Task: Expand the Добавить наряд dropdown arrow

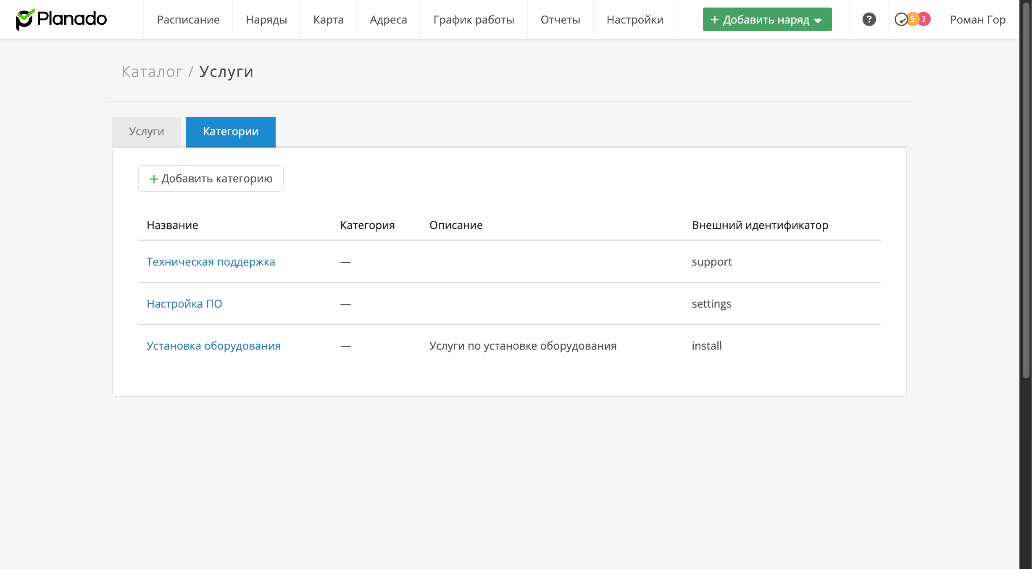Action: [x=818, y=20]
